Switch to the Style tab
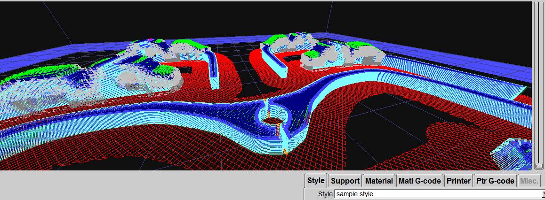Viewport: 545px width, 200px height. (316, 181)
